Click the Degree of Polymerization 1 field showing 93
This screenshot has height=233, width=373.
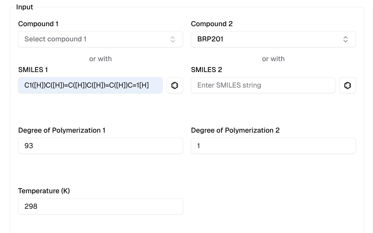100,146
